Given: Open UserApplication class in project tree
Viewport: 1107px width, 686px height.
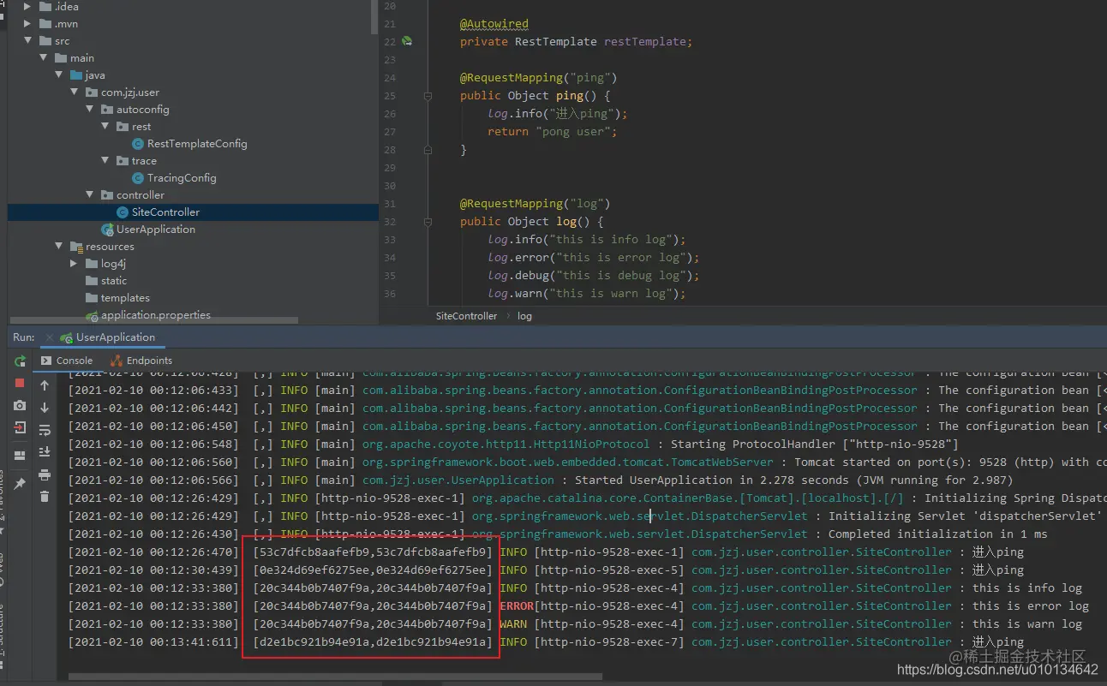Looking at the screenshot, I should [x=155, y=230].
